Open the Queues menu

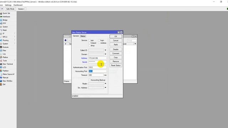click(5, 47)
